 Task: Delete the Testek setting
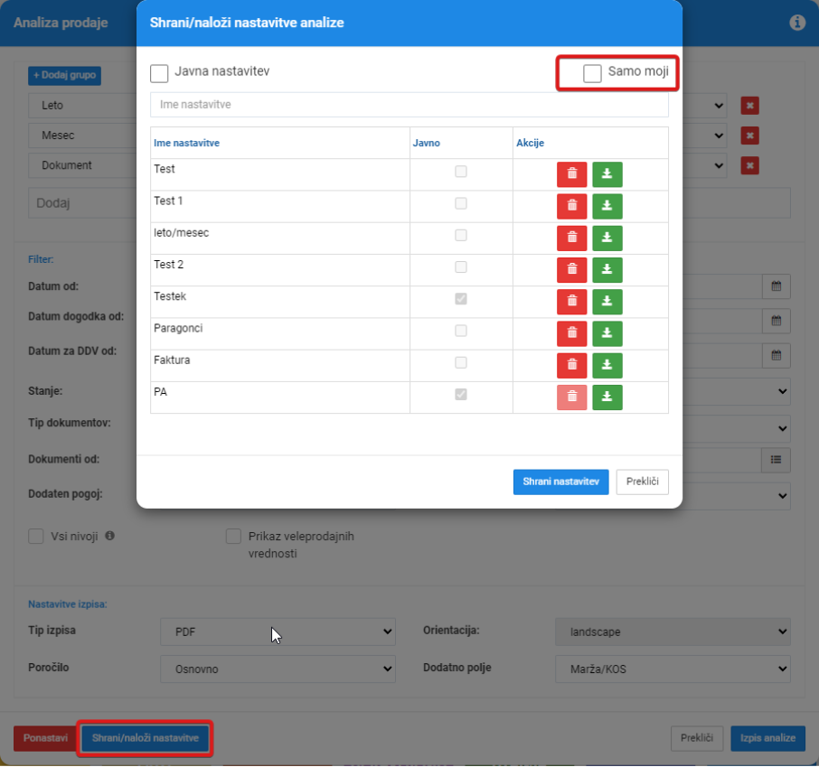pos(571,302)
